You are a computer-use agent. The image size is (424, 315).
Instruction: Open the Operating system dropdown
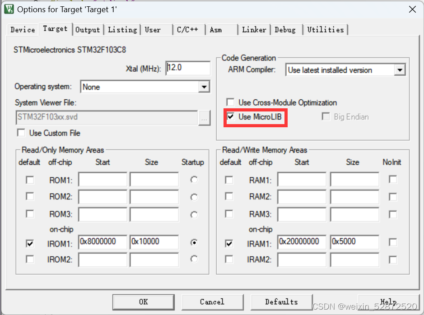click(x=205, y=87)
